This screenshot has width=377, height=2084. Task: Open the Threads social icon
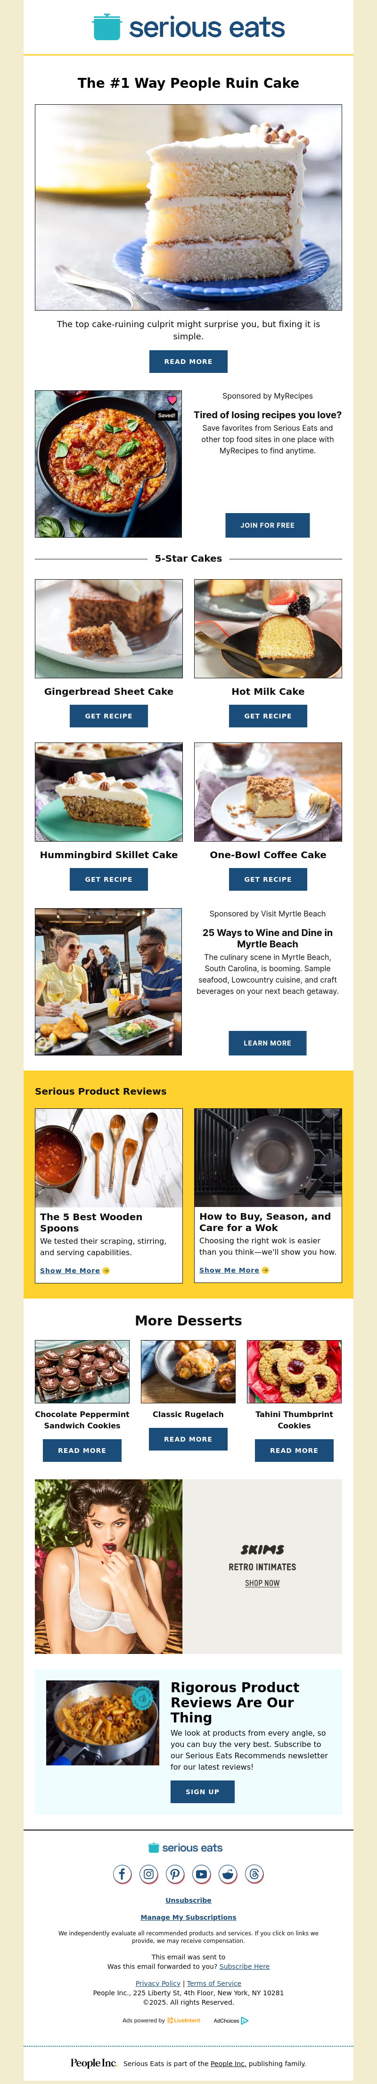point(254,1873)
